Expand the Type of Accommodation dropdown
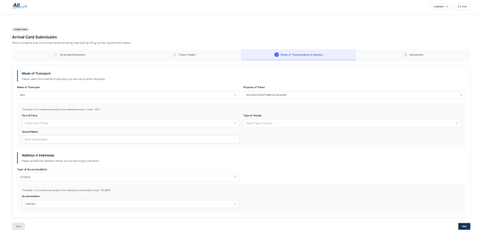 (x=128, y=177)
